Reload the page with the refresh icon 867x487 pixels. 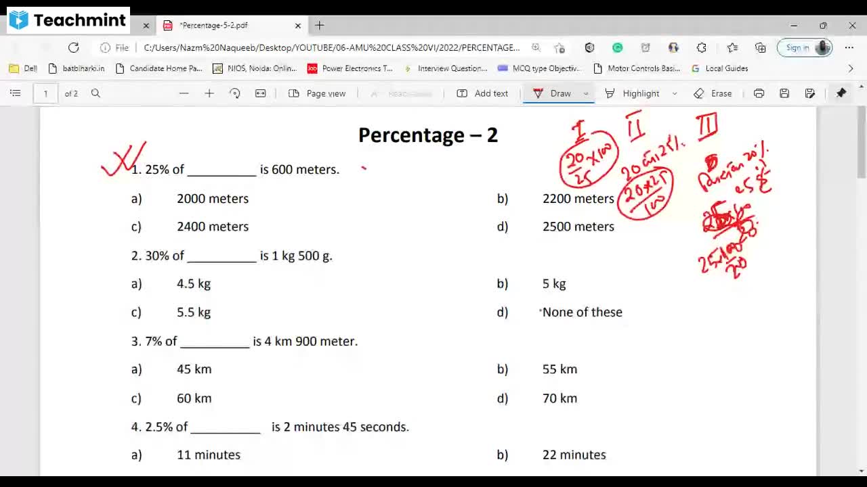click(74, 47)
